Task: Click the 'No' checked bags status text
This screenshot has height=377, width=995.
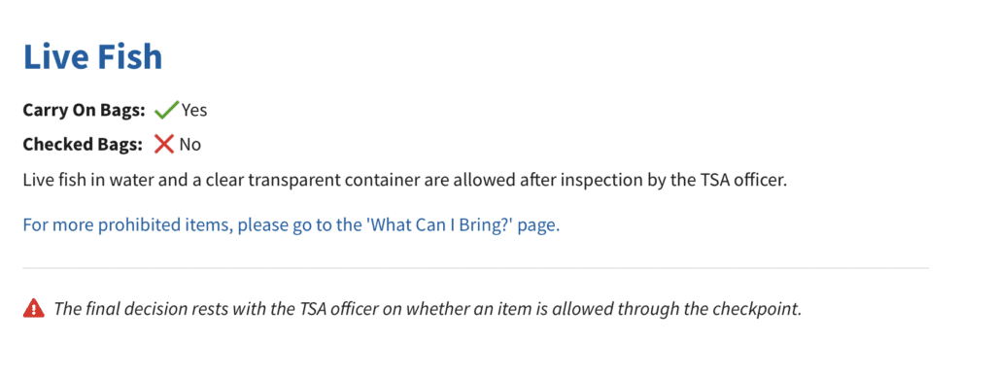Action: point(189,145)
